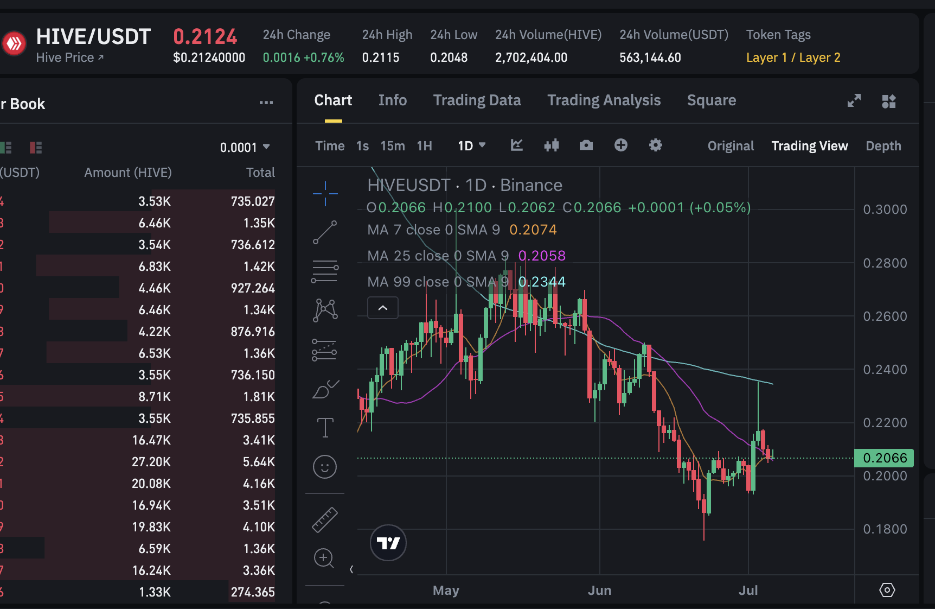Viewport: 935px width, 609px height.
Task: Select the XABCD pattern tool
Action: point(325,310)
